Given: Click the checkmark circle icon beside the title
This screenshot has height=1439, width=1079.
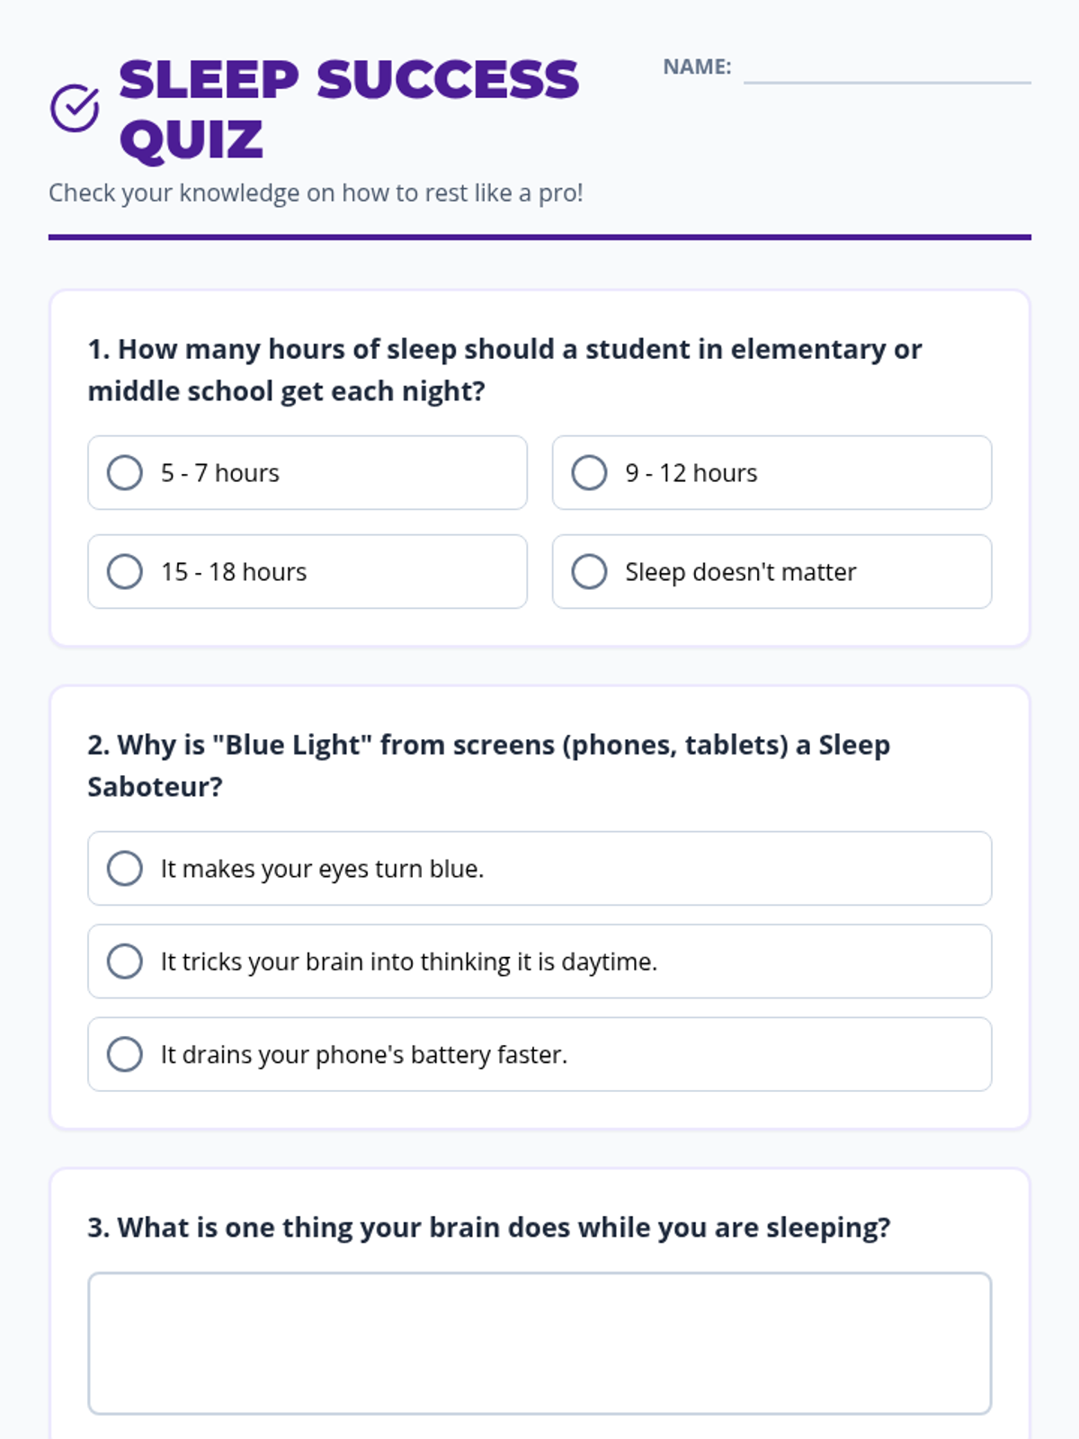Looking at the screenshot, I should [75, 109].
